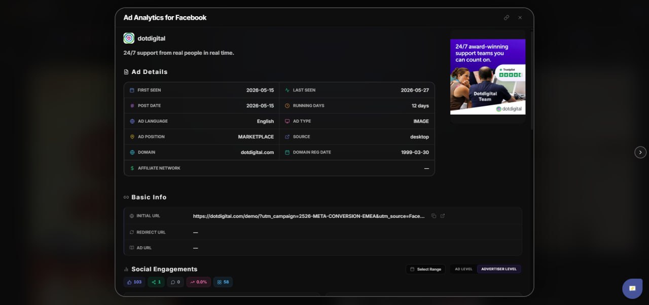This screenshot has width=649, height=305.
Task: Open initial URL in new tab icon
Action: coord(443,216)
